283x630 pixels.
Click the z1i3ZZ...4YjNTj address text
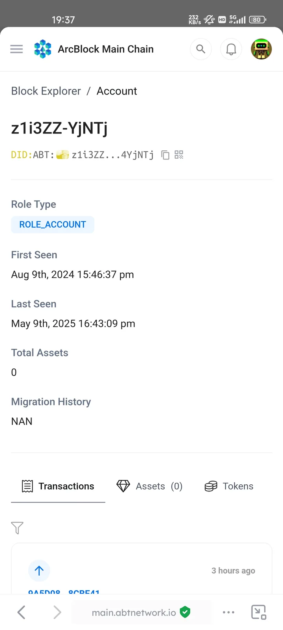(112, 155)
